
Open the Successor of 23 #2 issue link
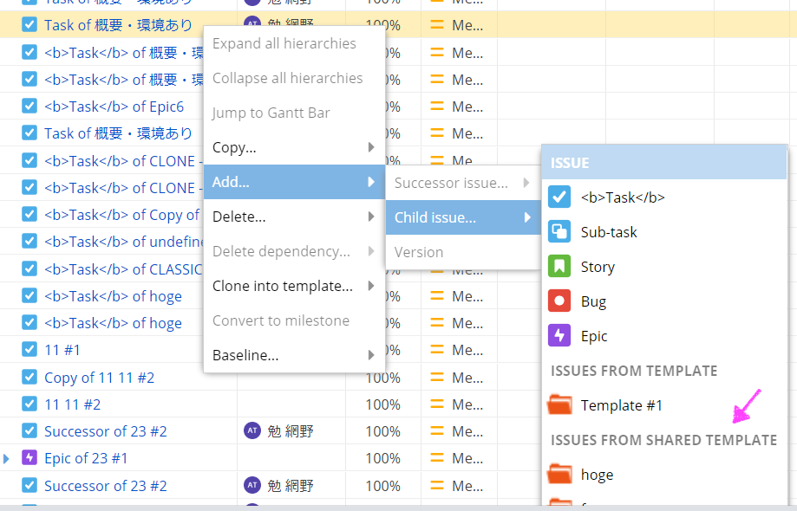[105, 431]
